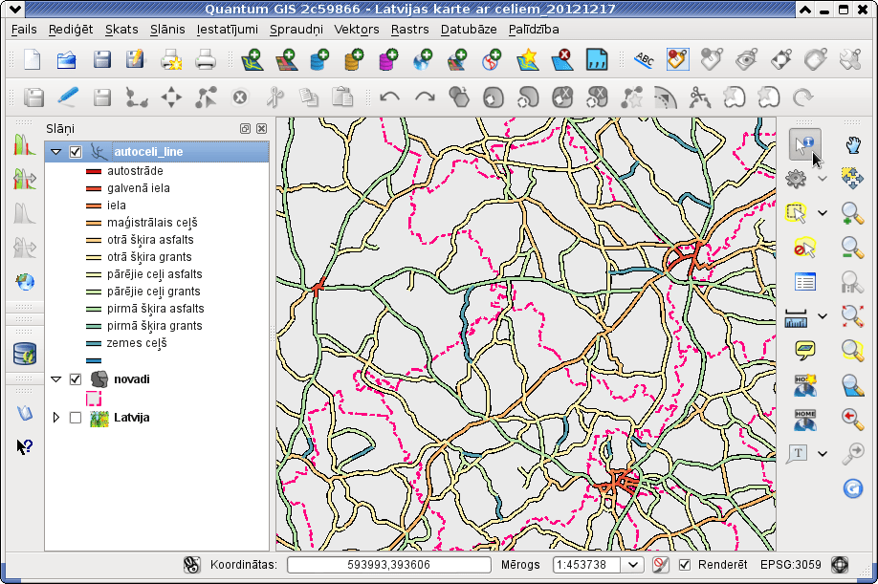The image size is (878, 584).
Task: Click Add WMS Layer globe icon
Action: tap(423, 60)
